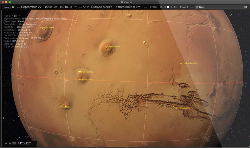The height and width of the screenshot is (148, 250).
Task: Clear the search field text
Action: [246, 7]
